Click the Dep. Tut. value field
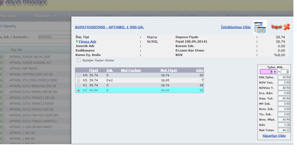Image resolution: width=297 pixels, height=159 pixels. coord(284,98)
